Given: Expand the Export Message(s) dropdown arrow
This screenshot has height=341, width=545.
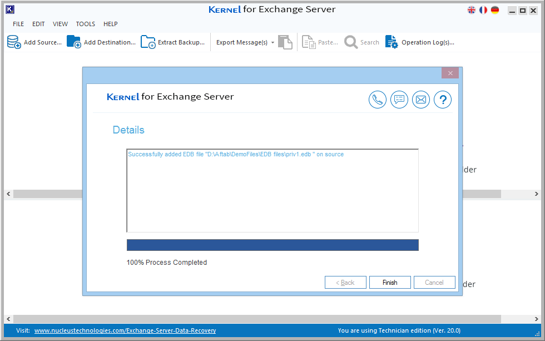Looking at the screenshot, I should 272,42.
